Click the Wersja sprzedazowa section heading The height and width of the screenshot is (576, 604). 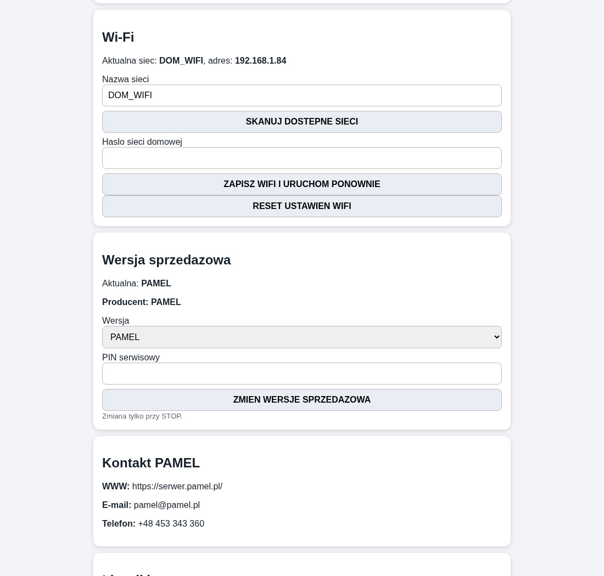(166, 260)
